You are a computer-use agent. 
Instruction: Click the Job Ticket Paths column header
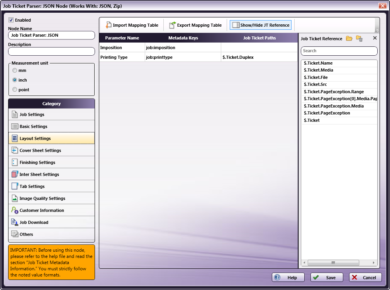(x=259, y=38)
